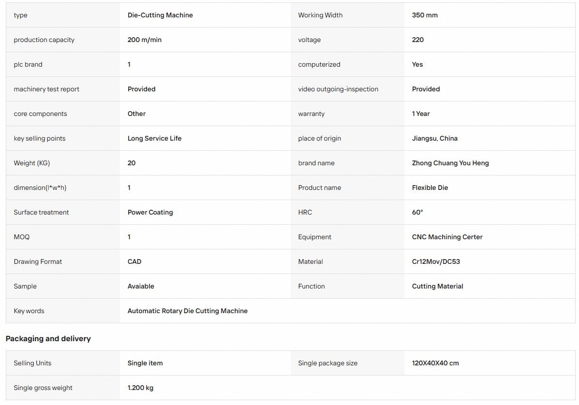Viewport: 579px width, 405px height.
Task: Select the 350 mm working width value
Action: point(425,15)
